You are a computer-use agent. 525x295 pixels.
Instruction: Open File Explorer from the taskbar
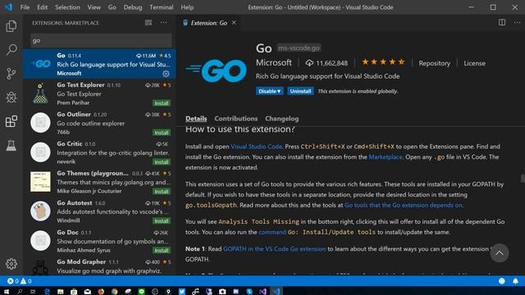click(x=60, y=292)
